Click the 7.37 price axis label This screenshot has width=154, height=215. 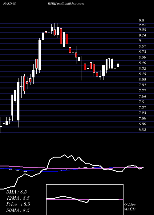coord(142,107)
